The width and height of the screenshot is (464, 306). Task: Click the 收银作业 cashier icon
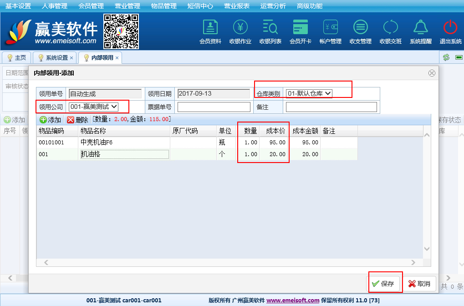(240, 28)
